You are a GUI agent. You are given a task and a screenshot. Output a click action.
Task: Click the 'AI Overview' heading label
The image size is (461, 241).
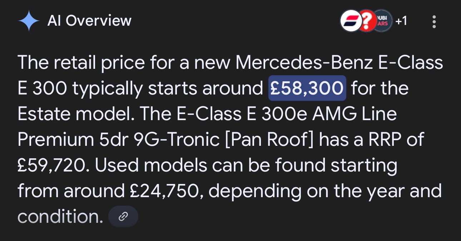tap(89, 21)
